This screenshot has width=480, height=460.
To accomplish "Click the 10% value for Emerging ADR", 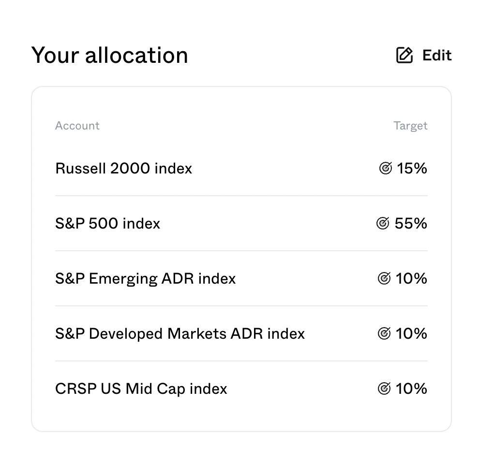I will click(x=411, y=278).
